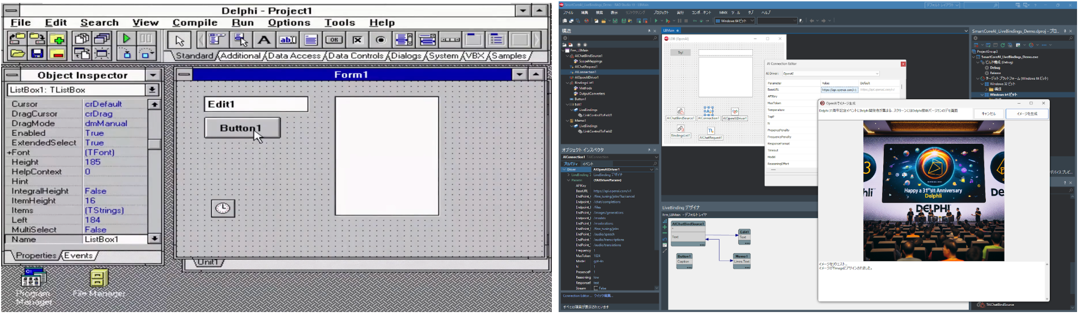
Task: Toggle the Stream False checkbox in the inspector
Action: pos(595,288)
